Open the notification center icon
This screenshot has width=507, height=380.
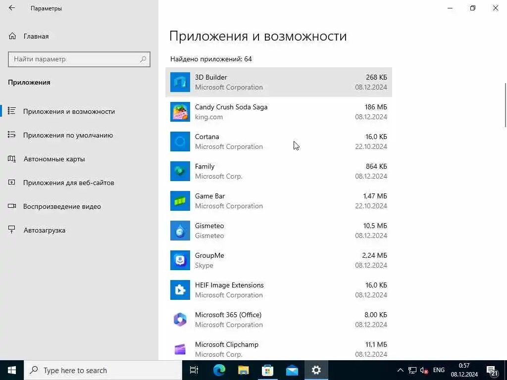tap(492, 371)
